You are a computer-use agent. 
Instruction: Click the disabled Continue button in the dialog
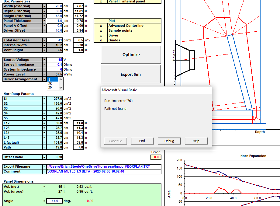click(x=116, y=141)
